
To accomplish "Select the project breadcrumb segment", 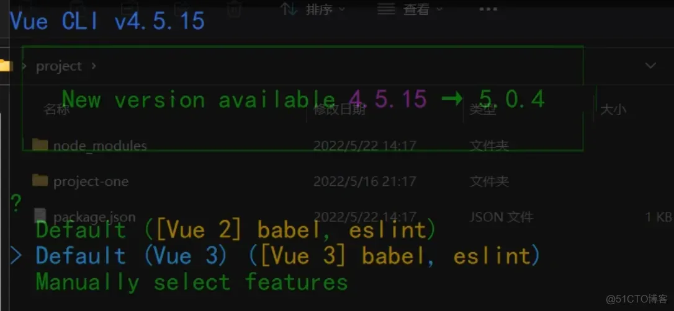I will 59,66.
